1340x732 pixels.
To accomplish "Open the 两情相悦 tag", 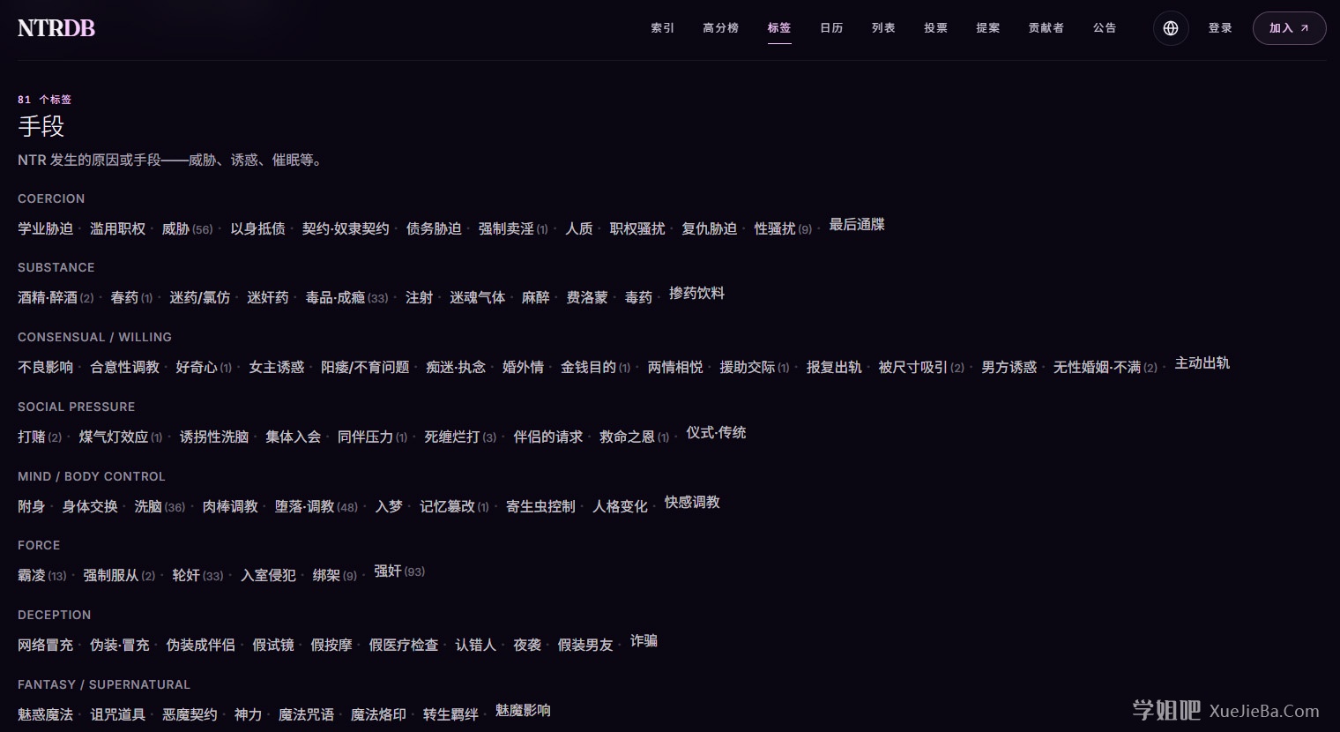I will 675,367.
